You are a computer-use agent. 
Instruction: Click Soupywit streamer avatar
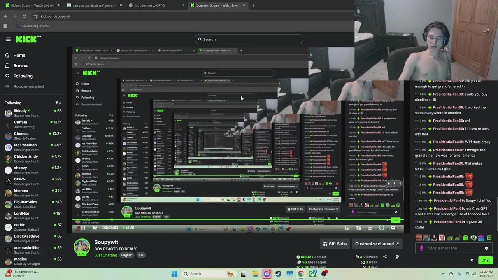pyautogui.click(x=82, y=247)
